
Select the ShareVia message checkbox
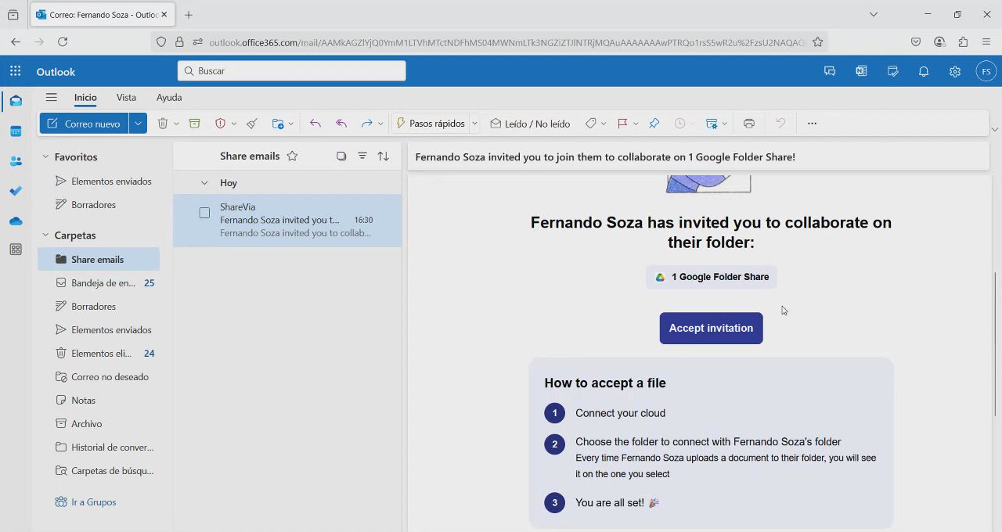(204, 213)
